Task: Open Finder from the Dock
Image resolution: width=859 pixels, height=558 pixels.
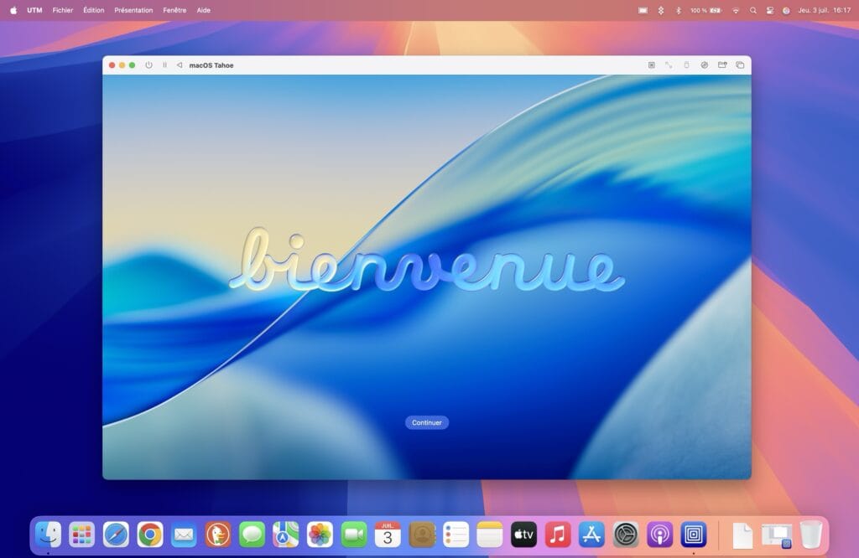Action: point(48,535)
